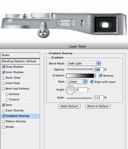Click the Make Default button

click(x=69, y=106)
